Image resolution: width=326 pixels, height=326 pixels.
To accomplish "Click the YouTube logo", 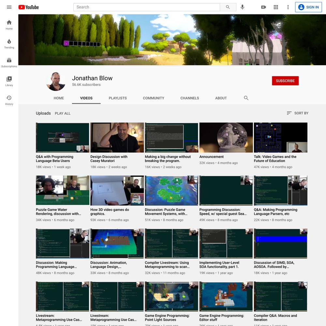I will click(x=28, y=7).
